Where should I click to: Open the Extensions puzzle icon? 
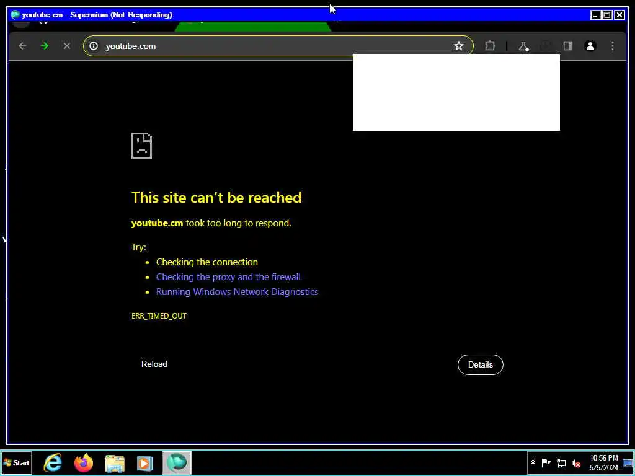pos(490,46)
